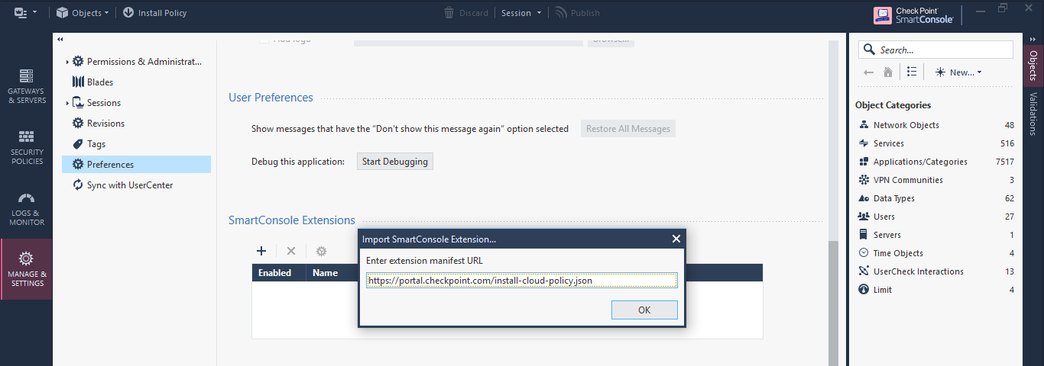
Task: Open extension settings gear icon
Action: pos(322,250)
